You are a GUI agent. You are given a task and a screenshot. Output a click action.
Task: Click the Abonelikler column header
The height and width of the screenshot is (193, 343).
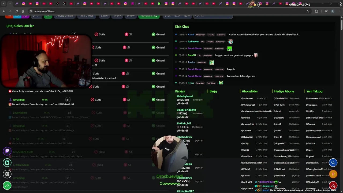(x=250, y=91)
